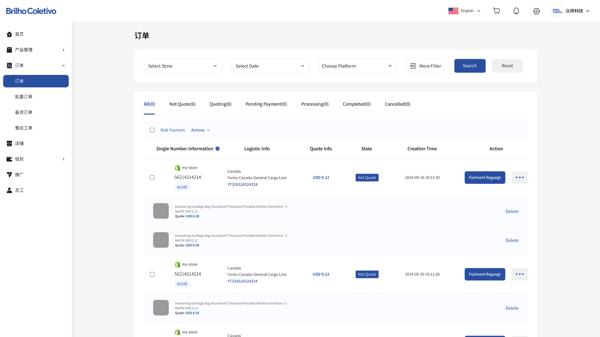This screenshot has height=337, width=600.
Task: Expand the Choose Platform dropdown
Action: [x=357, y=66]
